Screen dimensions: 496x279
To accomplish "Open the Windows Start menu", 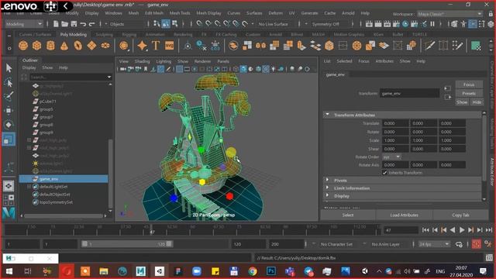I will tap(9, 271).
